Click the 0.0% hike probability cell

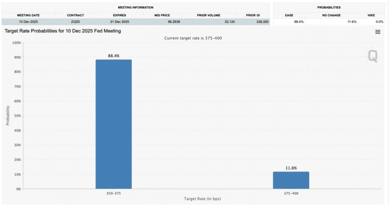[371, 22]
